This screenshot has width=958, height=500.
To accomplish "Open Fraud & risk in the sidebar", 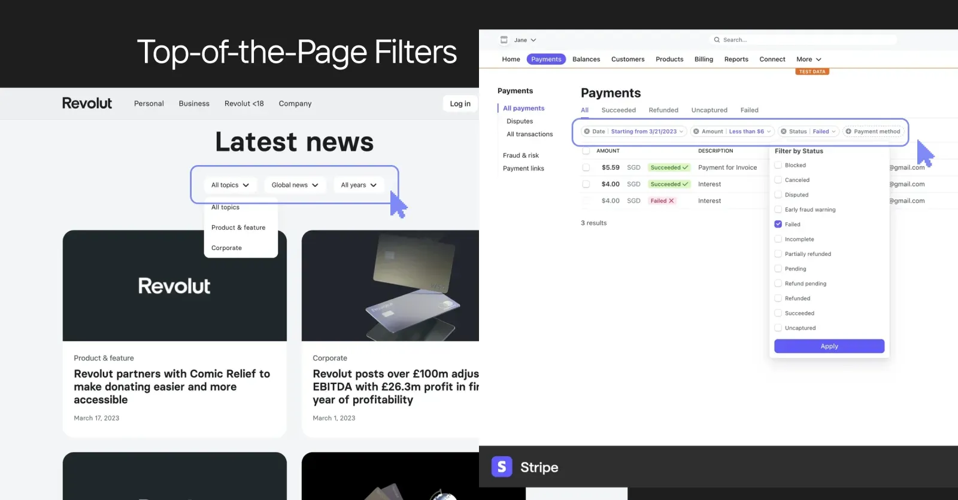I will (x=521, y=156).
